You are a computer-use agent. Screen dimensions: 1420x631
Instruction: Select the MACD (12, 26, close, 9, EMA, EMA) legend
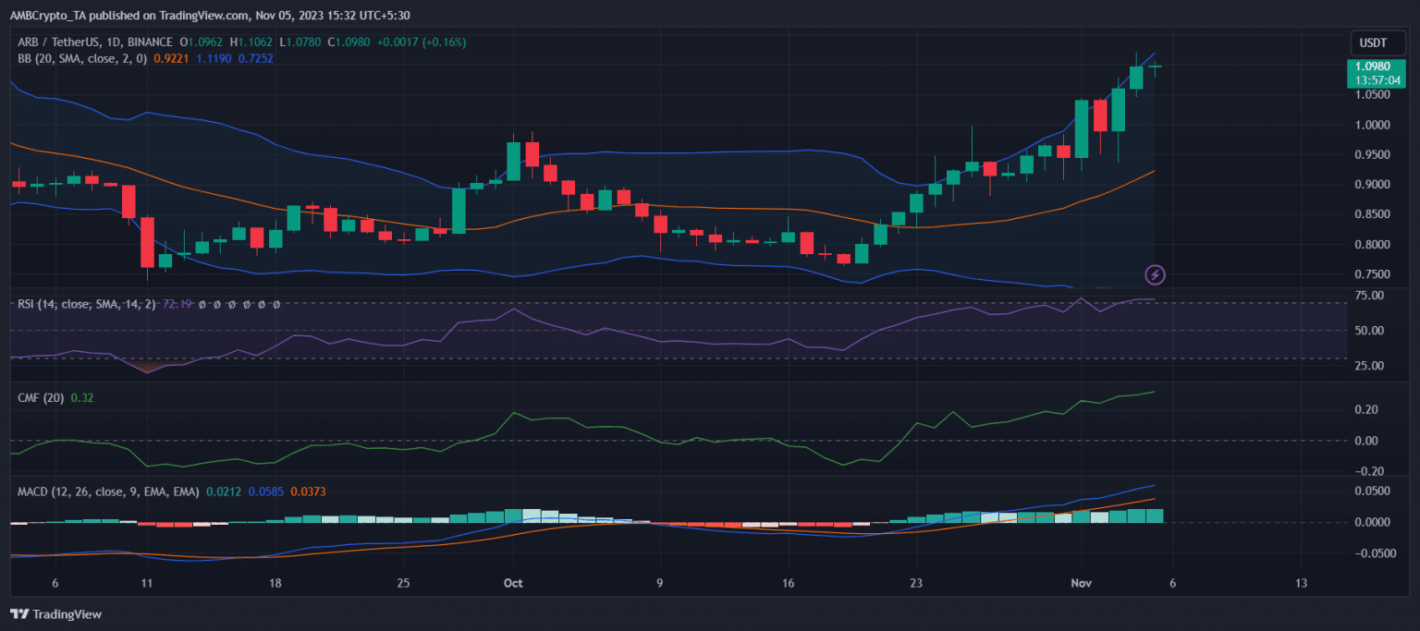(x=108, y=491)
